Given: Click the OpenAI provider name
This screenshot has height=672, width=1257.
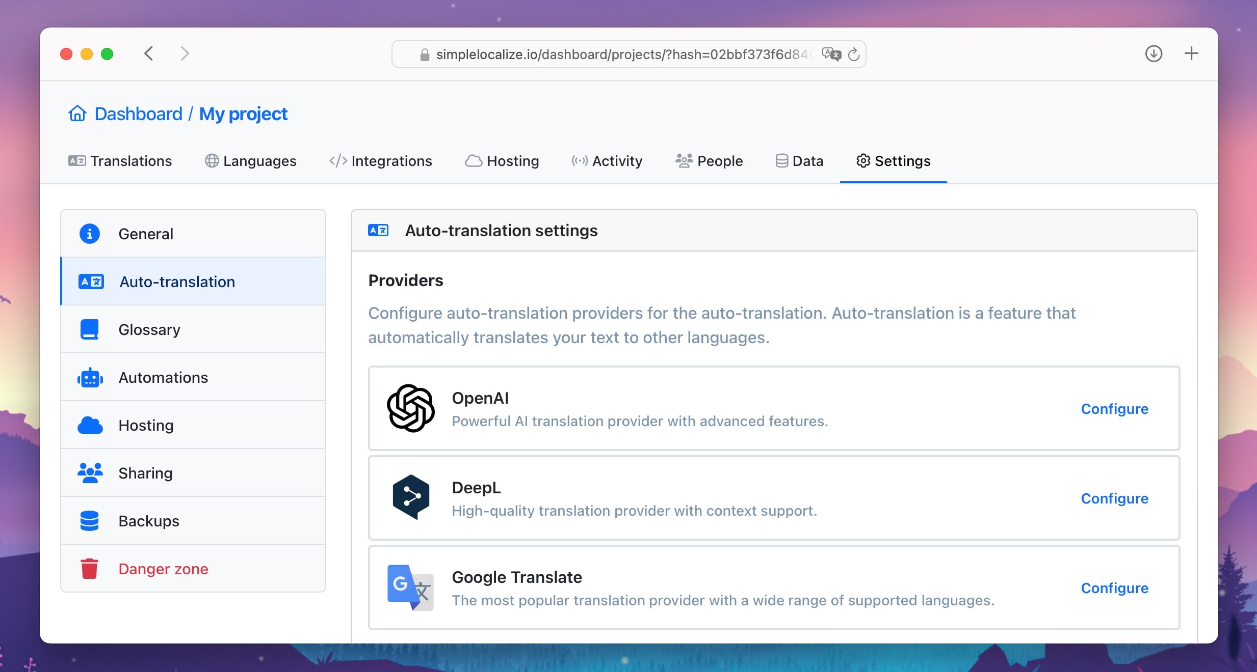Looking at the screenshot, I should coord(480,398).
